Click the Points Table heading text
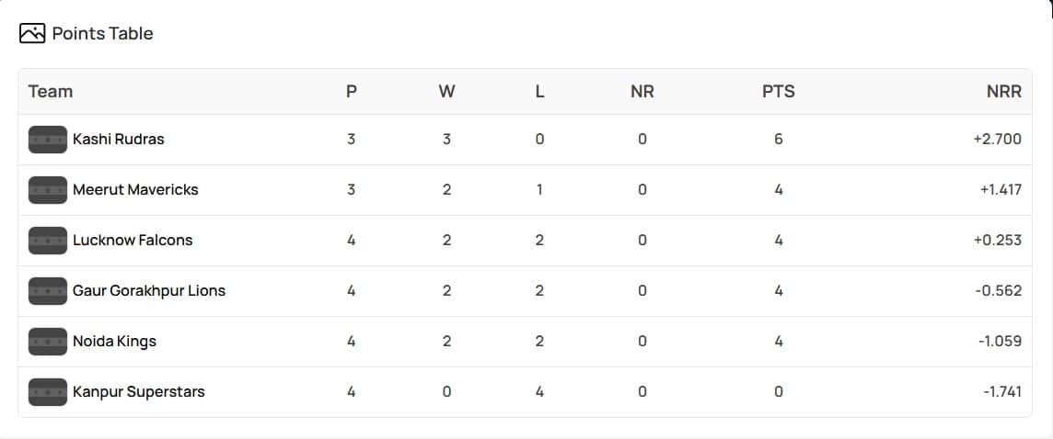1053x439 pixels. (x=102, y=34)
